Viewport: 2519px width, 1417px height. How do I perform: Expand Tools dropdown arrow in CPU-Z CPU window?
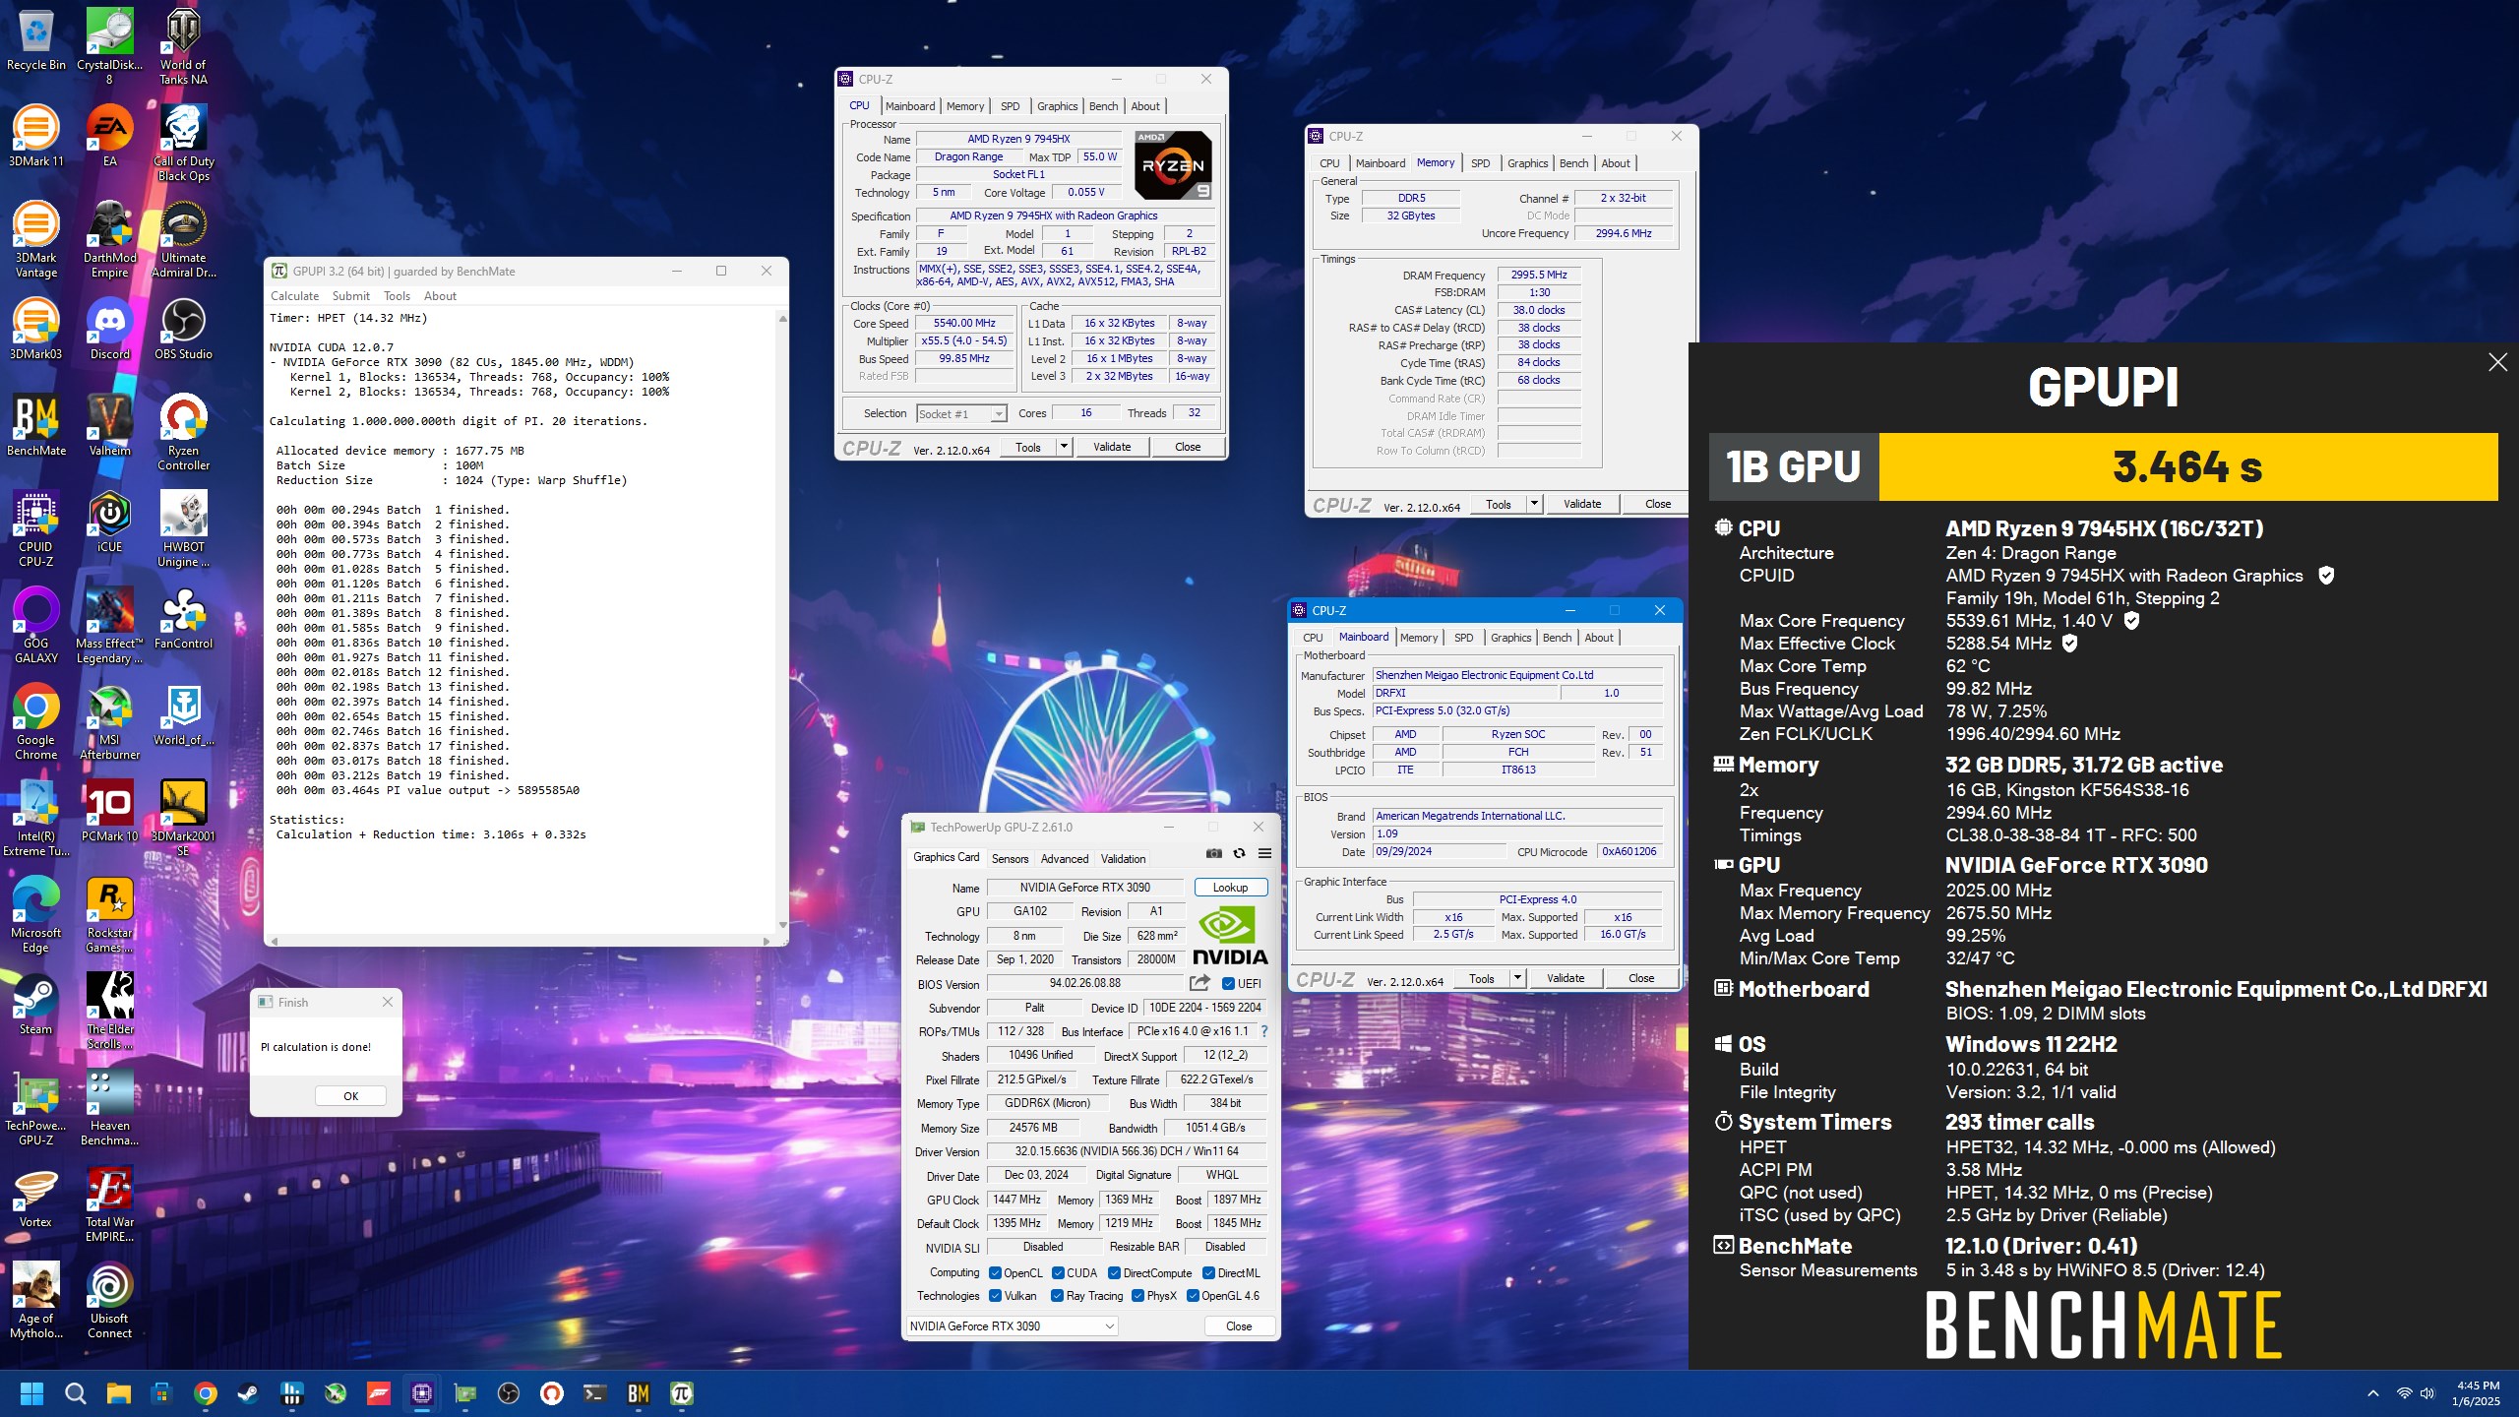pos(1064,447)
